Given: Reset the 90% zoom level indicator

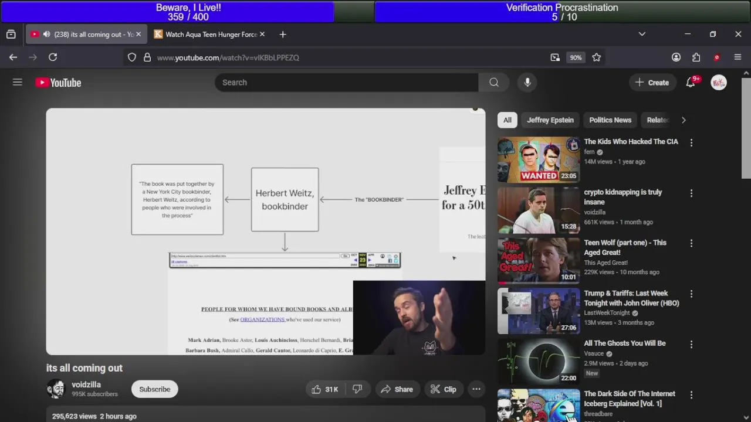Looking at the screenshot, I should [x=576, y=57].
